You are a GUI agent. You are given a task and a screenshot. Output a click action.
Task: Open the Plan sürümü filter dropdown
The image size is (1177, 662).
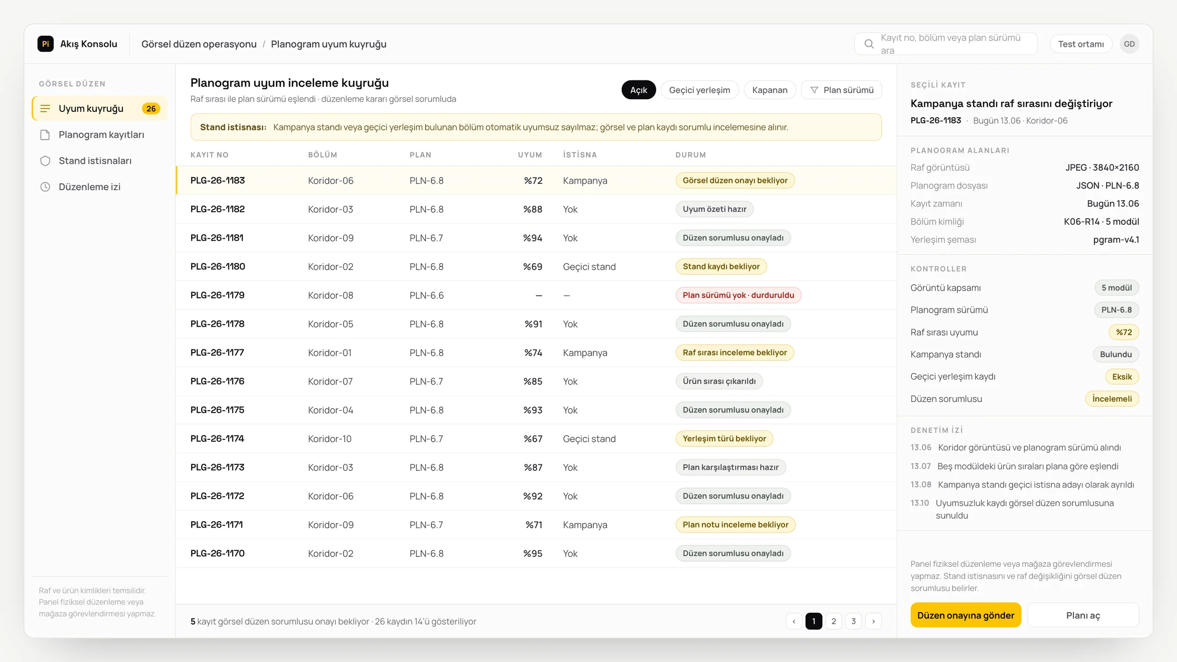(842, 90)
